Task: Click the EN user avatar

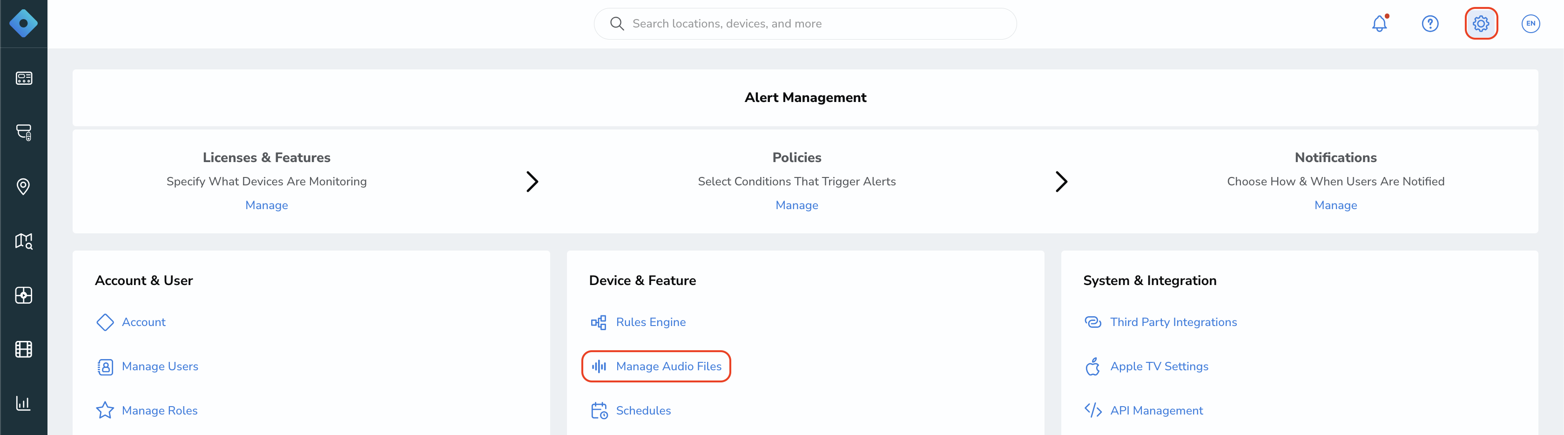Action: [x=1530, y=24]
